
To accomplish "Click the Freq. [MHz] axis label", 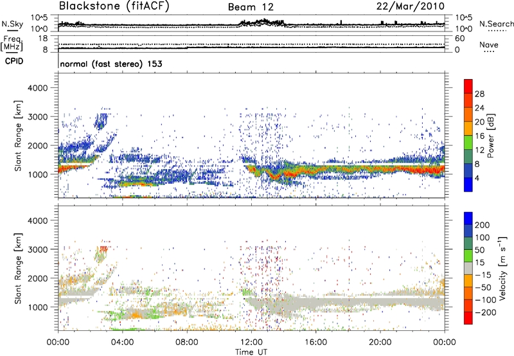I will (x=12, y=43).
